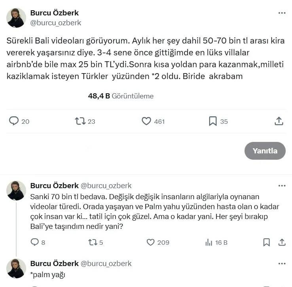
Task: Repost the second tweet with 5 reposts
Action: click(93, 242)
